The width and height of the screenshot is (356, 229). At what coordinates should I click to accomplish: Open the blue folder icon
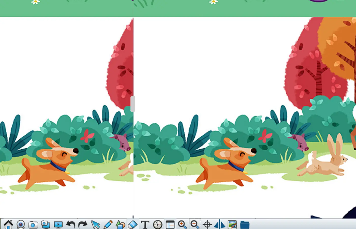245,224
